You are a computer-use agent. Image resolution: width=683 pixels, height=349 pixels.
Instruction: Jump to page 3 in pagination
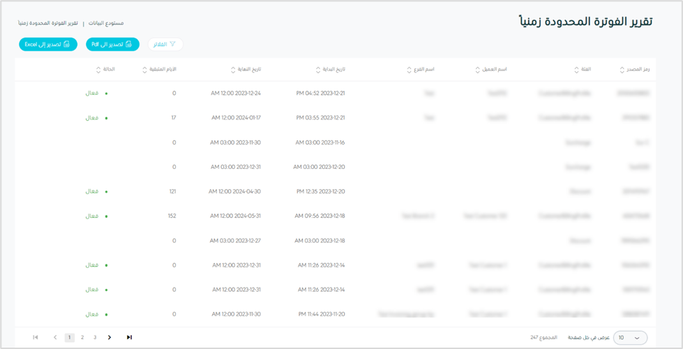pos(95,338)
